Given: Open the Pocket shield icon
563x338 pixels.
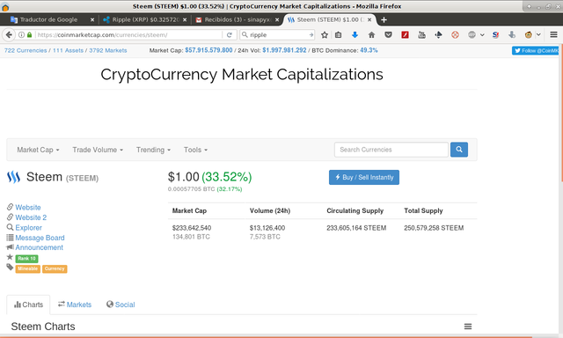Looking at the screenshot, I should point(388,35).
